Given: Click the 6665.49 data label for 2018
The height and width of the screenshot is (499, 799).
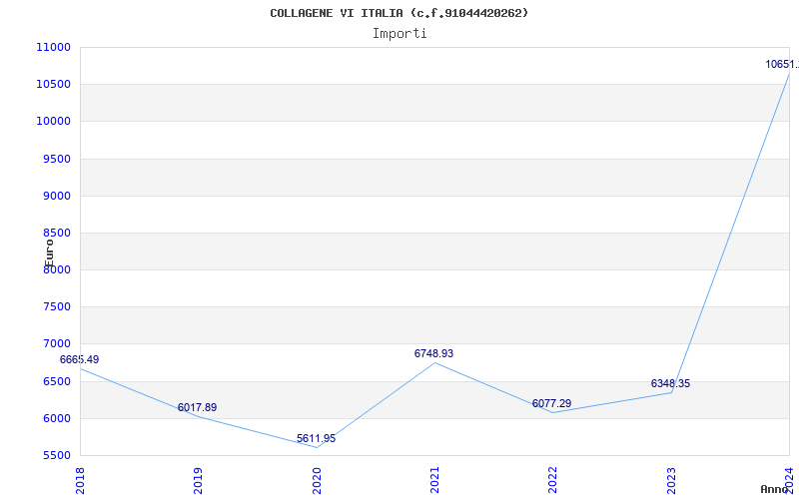Looking at the screenshot, I should 80,359.
